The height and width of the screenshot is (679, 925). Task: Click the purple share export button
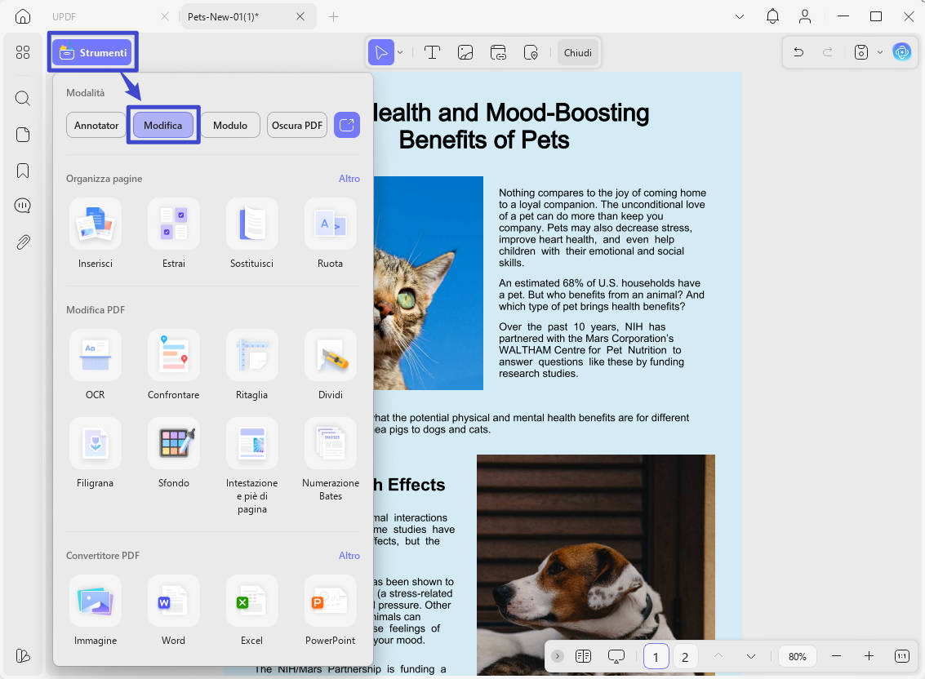click(347, 125)
